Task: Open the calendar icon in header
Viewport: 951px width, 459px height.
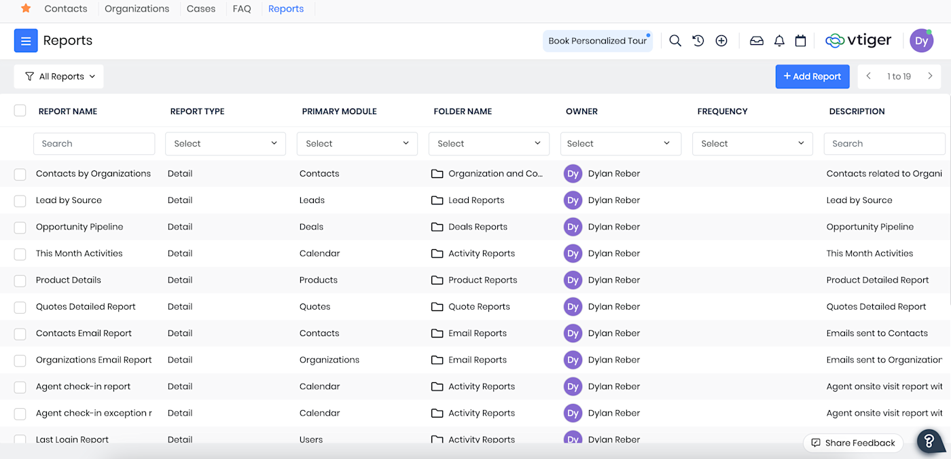Action: (x=800, y=41)
